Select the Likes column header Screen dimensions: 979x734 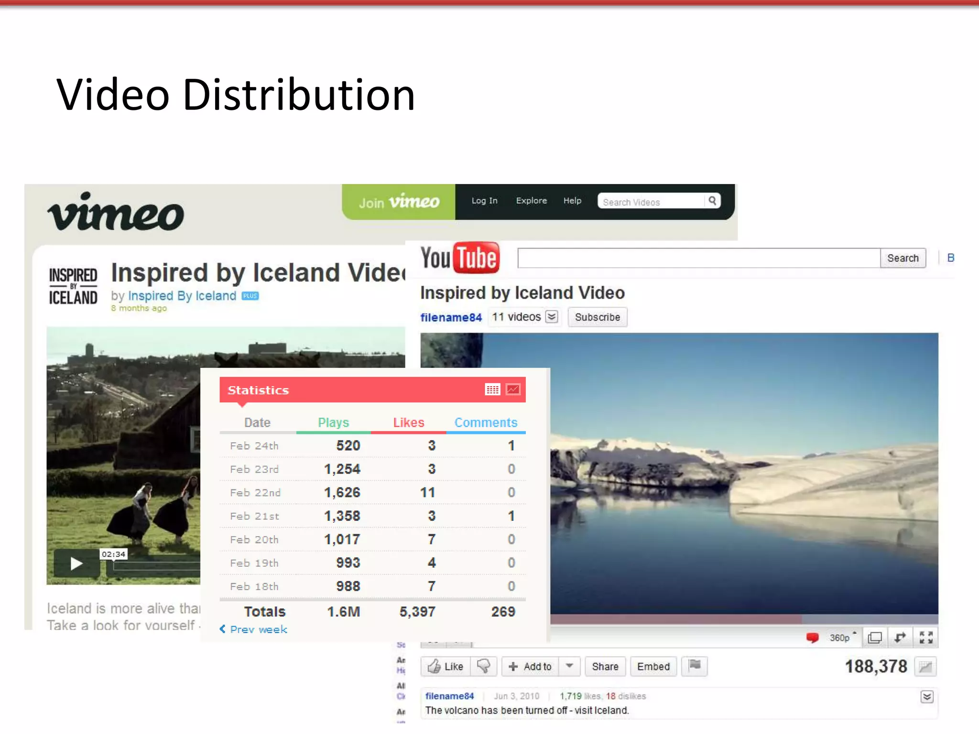[409, 422]
